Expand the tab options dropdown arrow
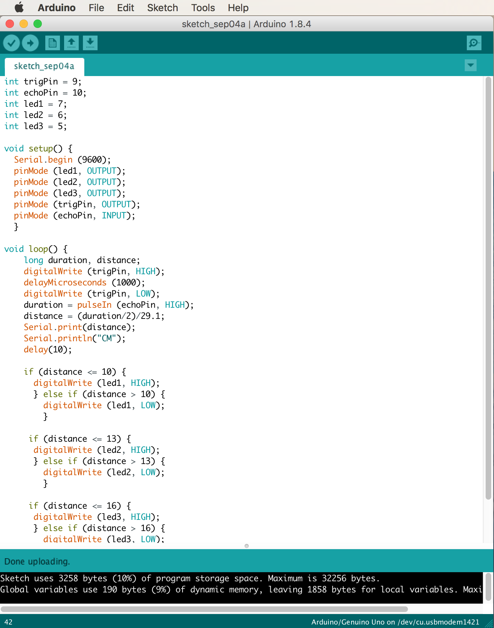The width and height of the screenshot is (494, 628). (470, 65)
